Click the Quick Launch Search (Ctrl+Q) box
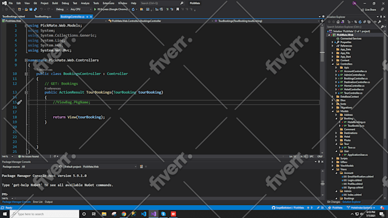This screenshot has width=388, height=218. [x=162, y=3]
